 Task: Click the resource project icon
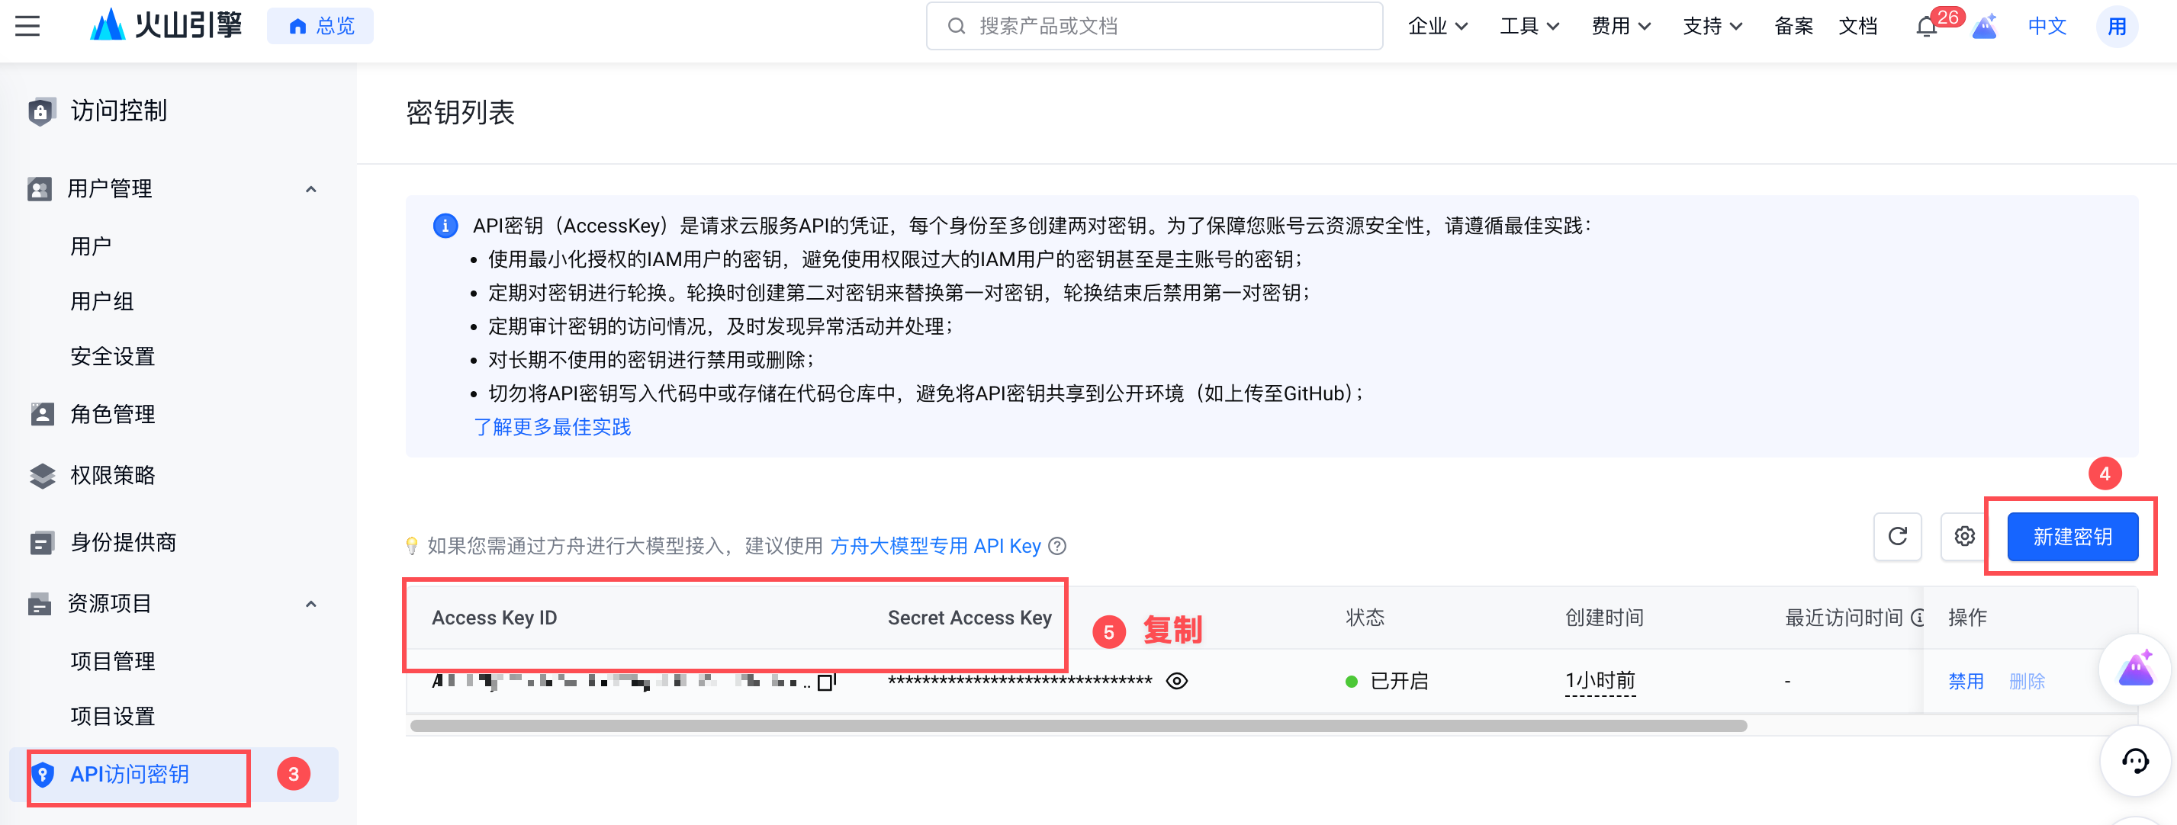[40, 603]
